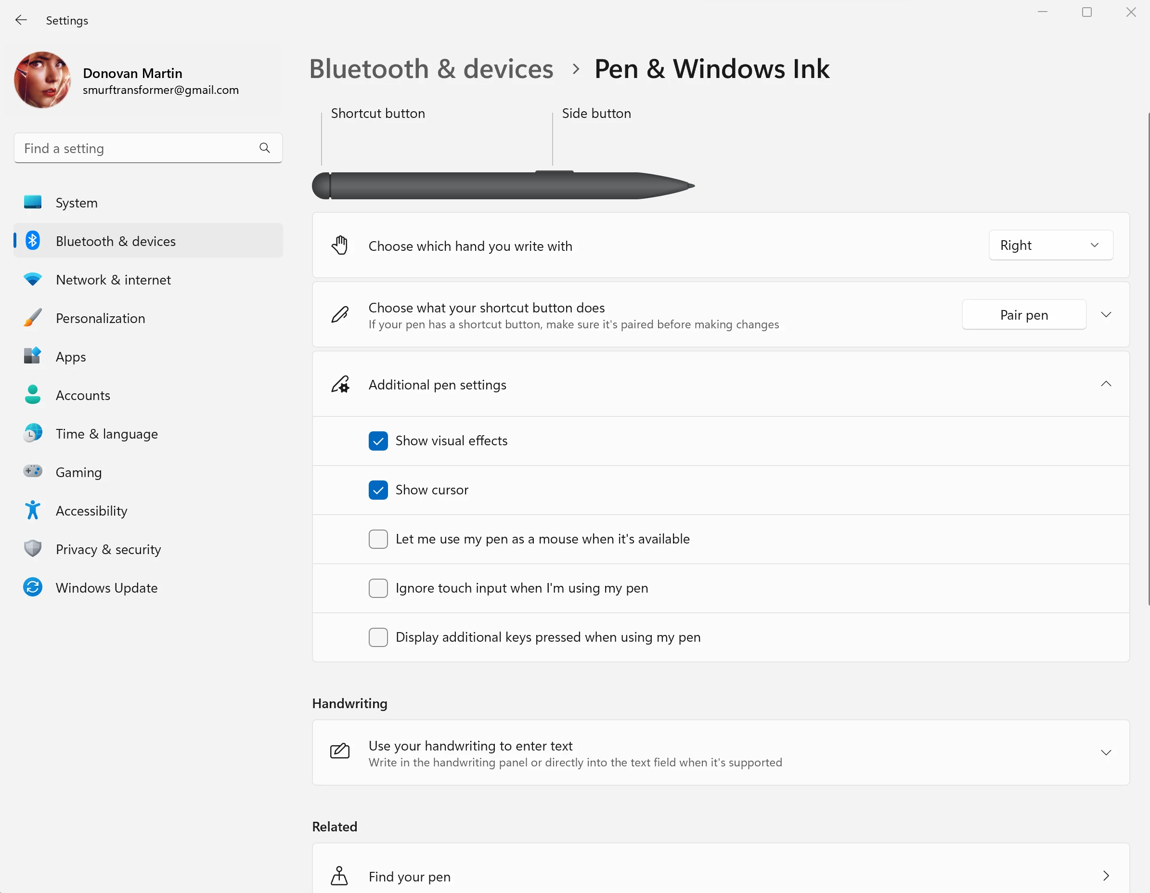1150x893 pixels.
Task: Click the Personalization paintbrush icon
Action: pyautogui.click(x=33, y=318)
